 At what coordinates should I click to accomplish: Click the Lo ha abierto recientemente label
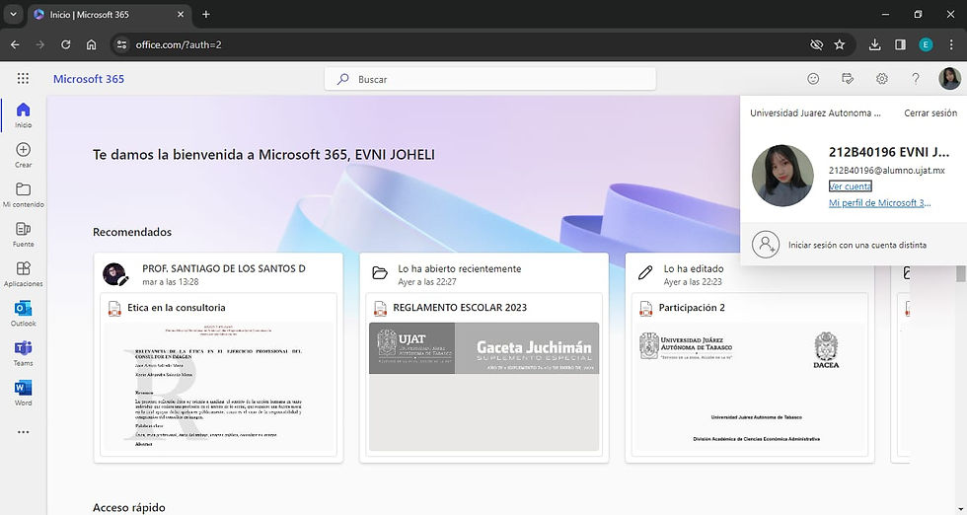click(460, 269)
